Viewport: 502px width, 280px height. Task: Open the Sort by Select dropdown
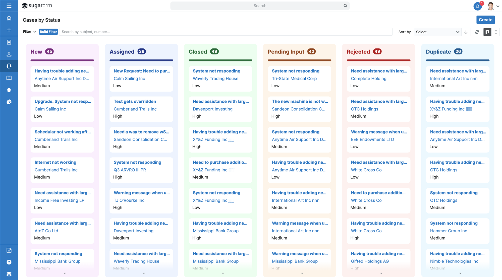(x=437, y=32)
